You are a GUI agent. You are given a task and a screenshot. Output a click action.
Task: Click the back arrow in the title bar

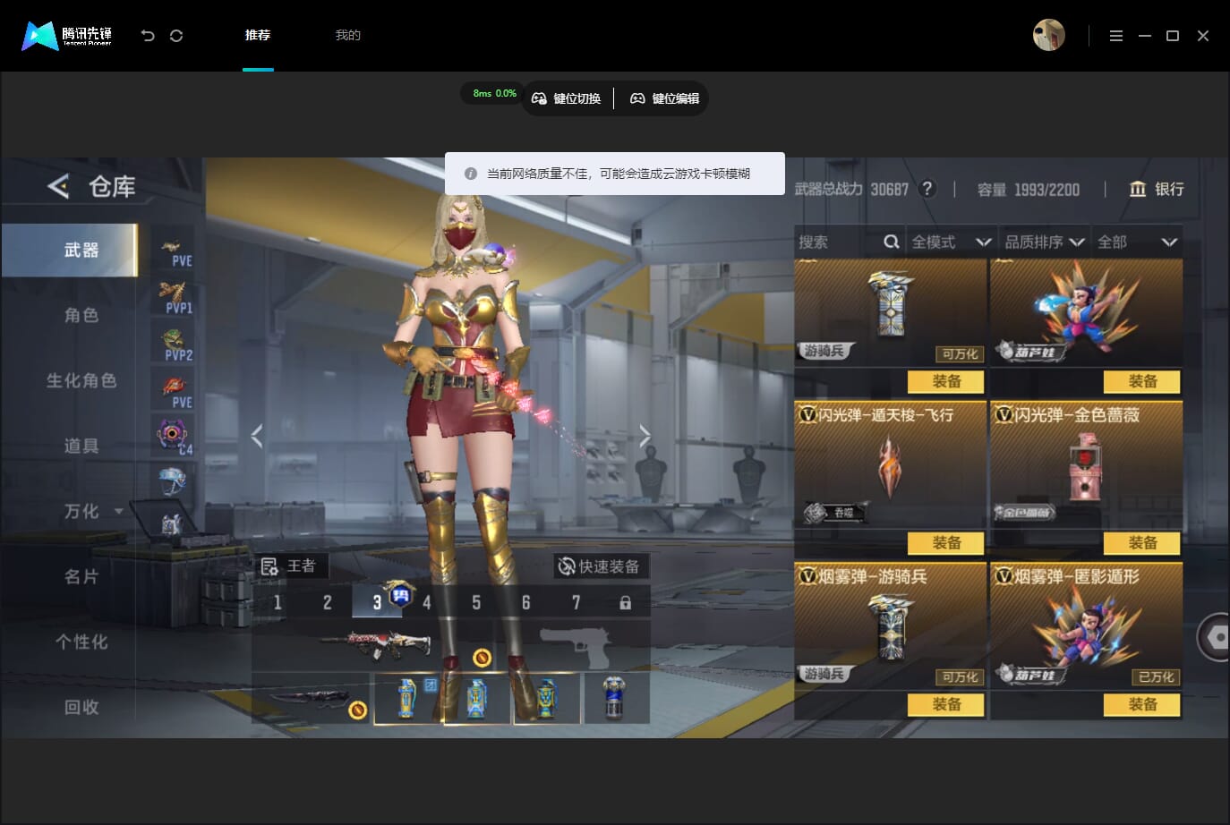[148, 36]
